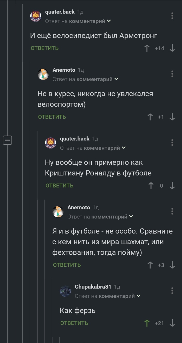The image size is (182, 343).
Task: Upvote the comment mentioning шахматы и фехтование
Action: coord(150,265)
